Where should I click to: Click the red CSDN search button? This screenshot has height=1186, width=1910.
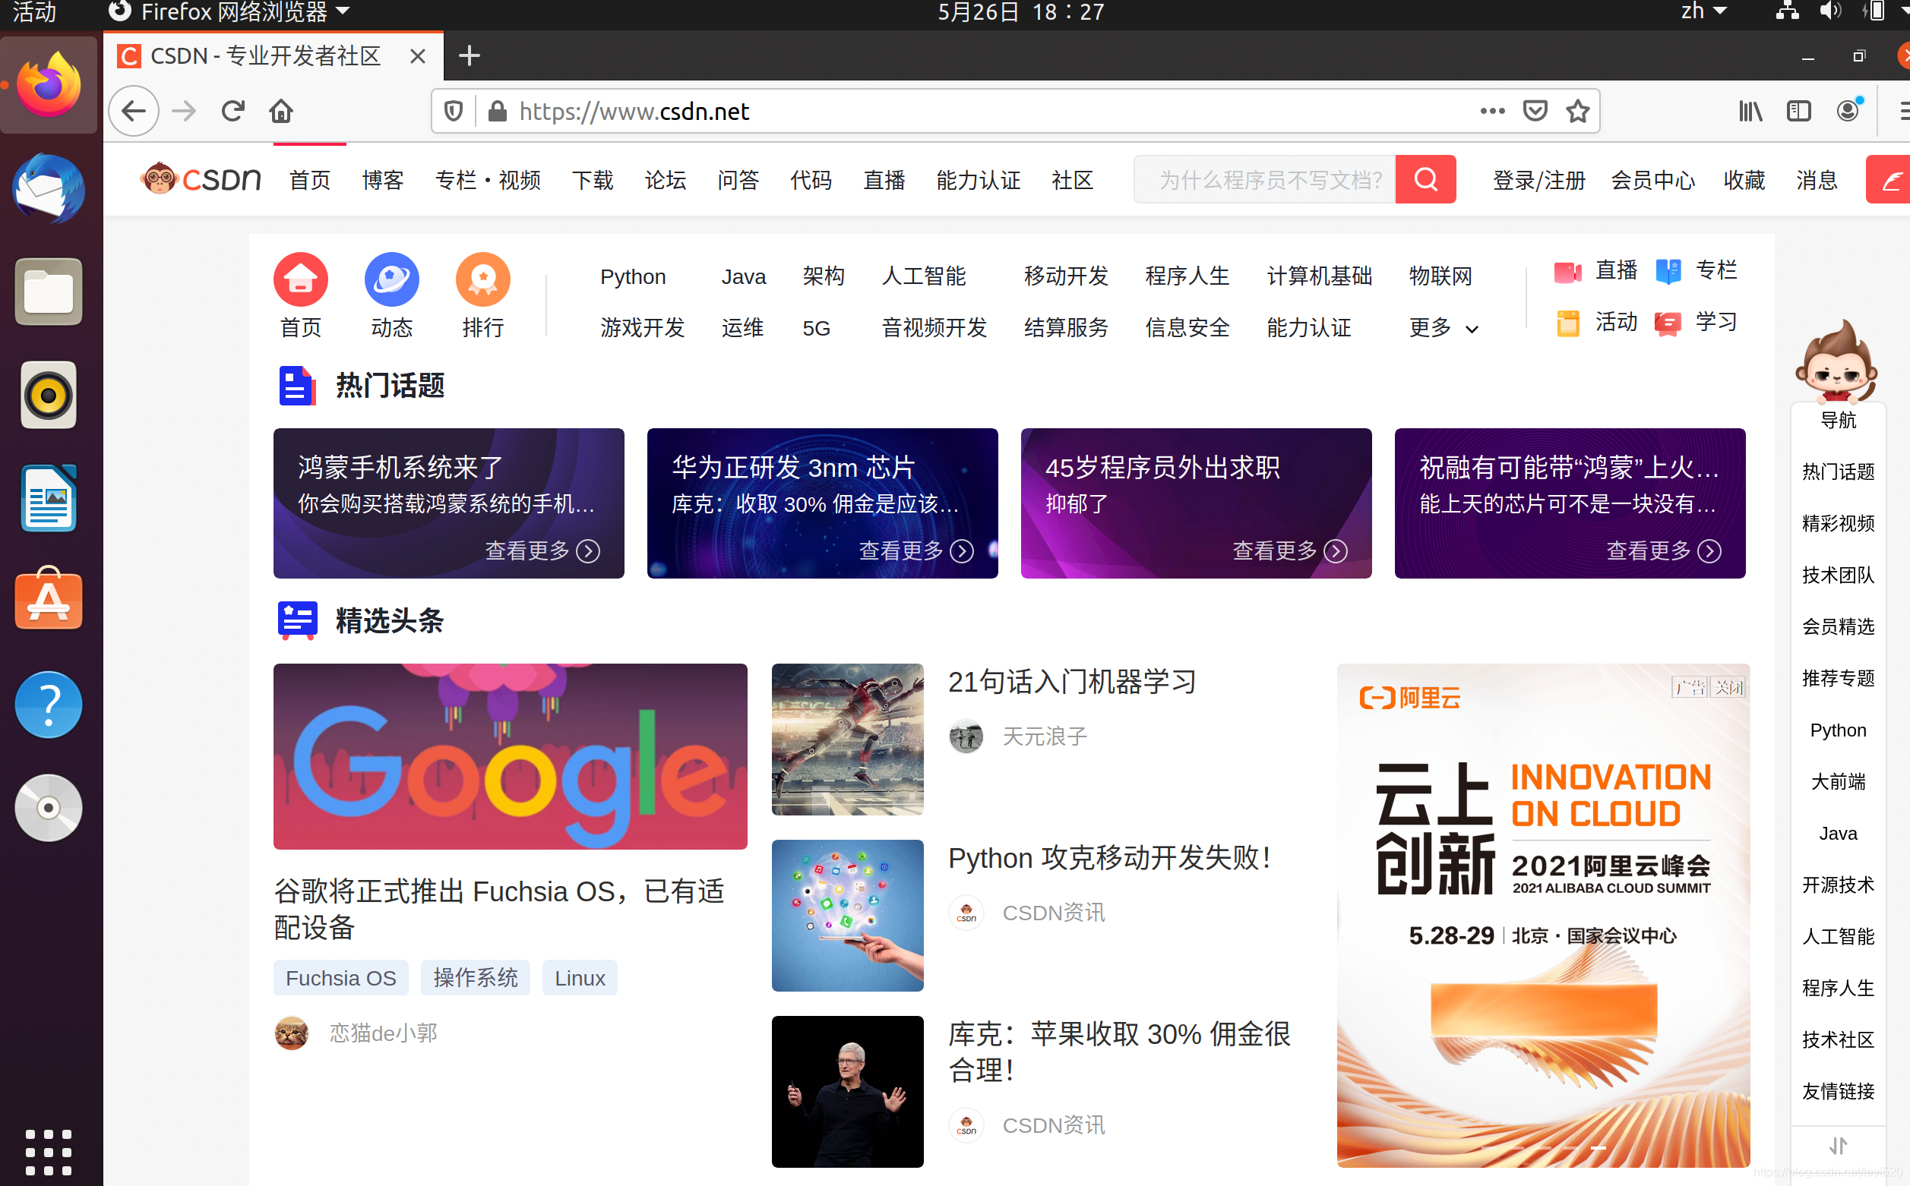pyautogui.click(x=1426, y=180)
